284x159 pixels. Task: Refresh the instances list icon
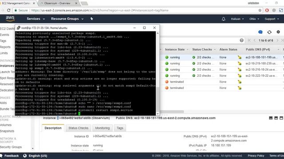click(x=269, y=32)
